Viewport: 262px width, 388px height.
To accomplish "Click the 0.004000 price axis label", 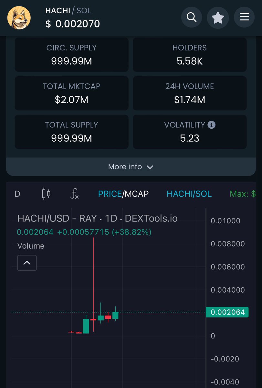I will [228, 290].
